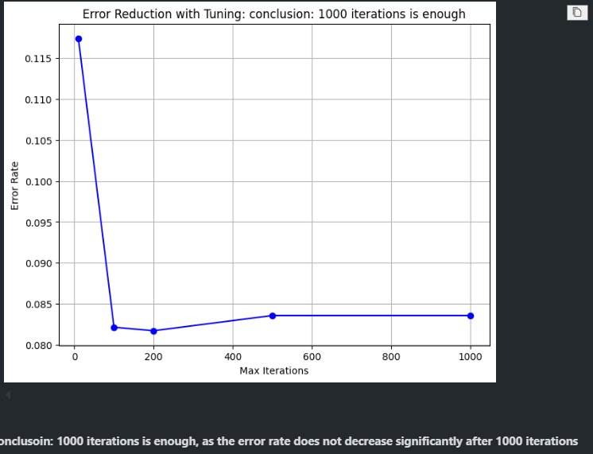This screenshot has width=593, height=454.
Task: Click the x-axis tick label 800
Action: pyautogui.click(x=391, y=357)
